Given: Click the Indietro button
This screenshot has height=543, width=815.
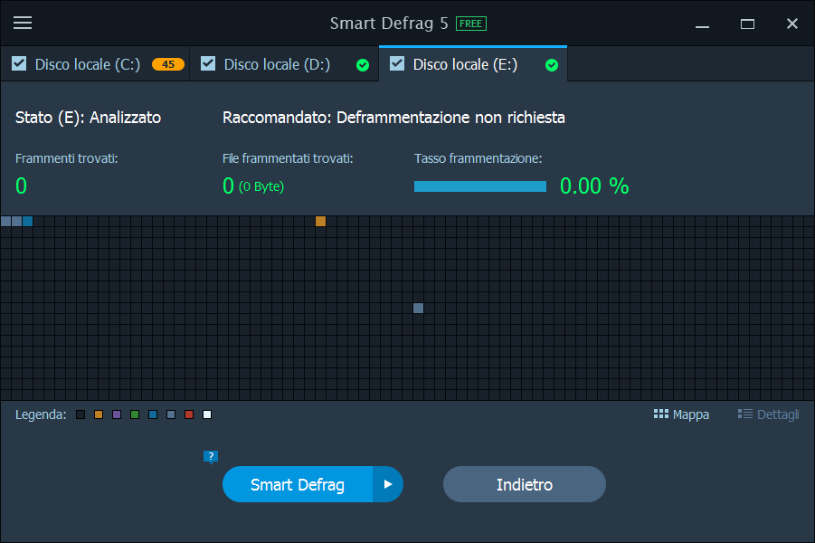Looking at the screenshot, I should (x=524, y=484).
